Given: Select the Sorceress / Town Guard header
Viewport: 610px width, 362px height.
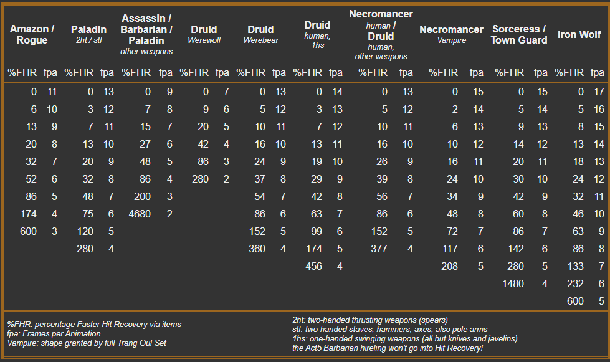Looking at the screenshot, I should pyautogui.click(x=519, y=35).
